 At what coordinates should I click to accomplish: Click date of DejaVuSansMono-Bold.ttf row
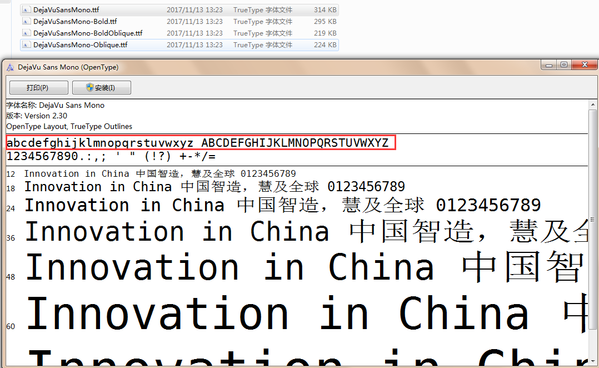pos(194,22)
